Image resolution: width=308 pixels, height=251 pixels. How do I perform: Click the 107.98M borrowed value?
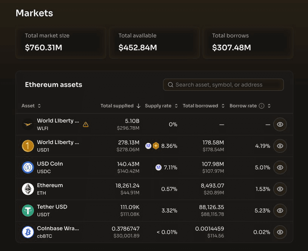(x=213, y=164)
